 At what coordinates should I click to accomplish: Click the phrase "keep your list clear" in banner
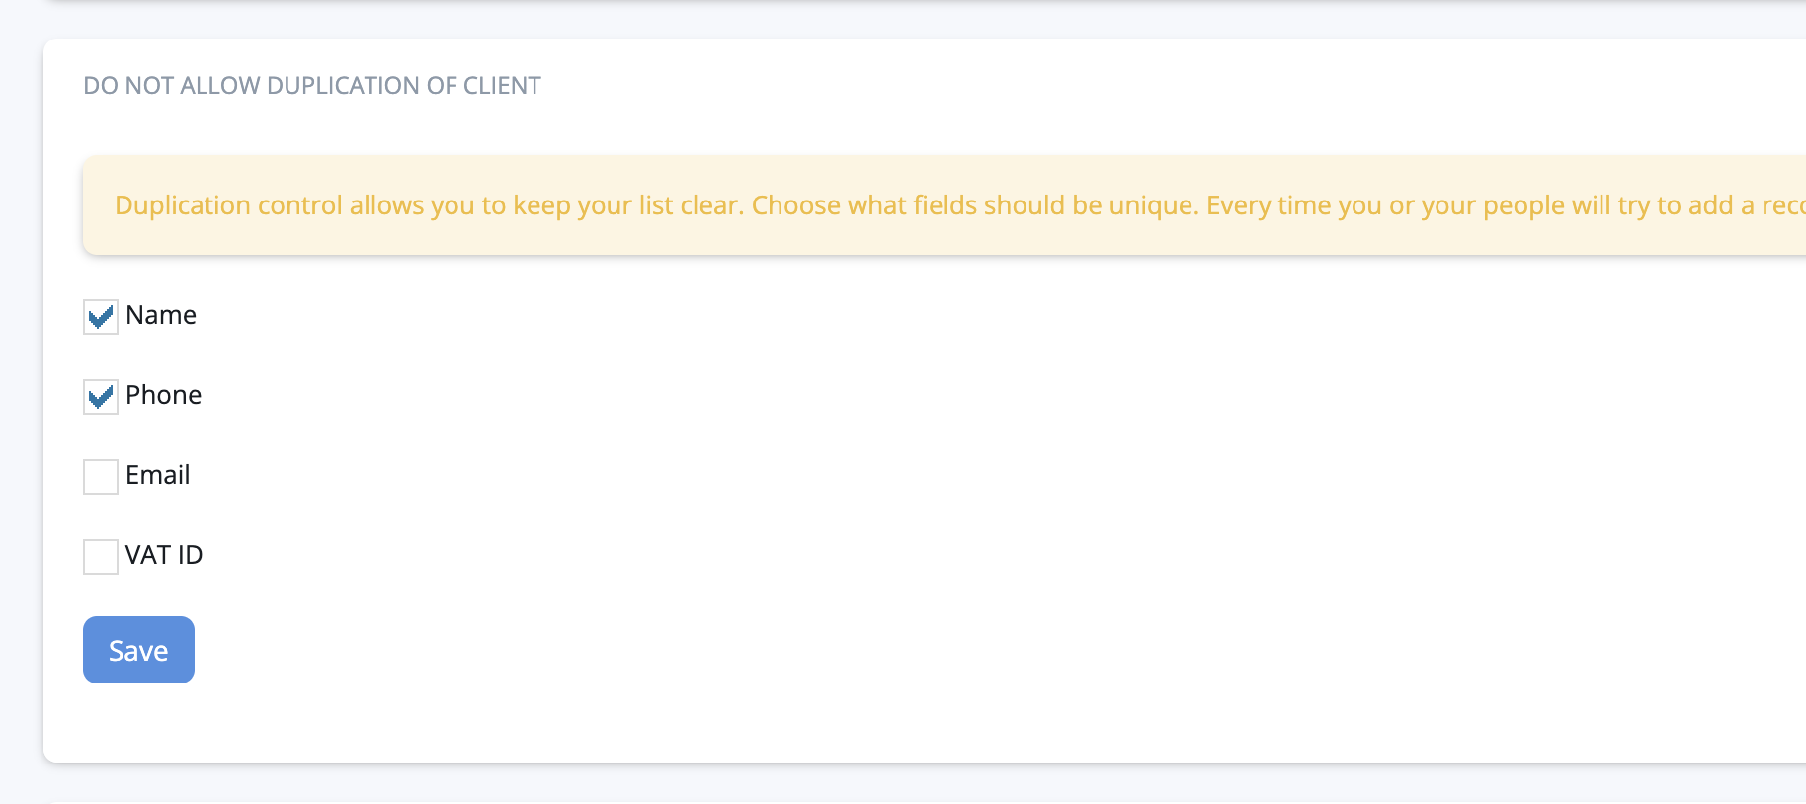pos(626,205)
